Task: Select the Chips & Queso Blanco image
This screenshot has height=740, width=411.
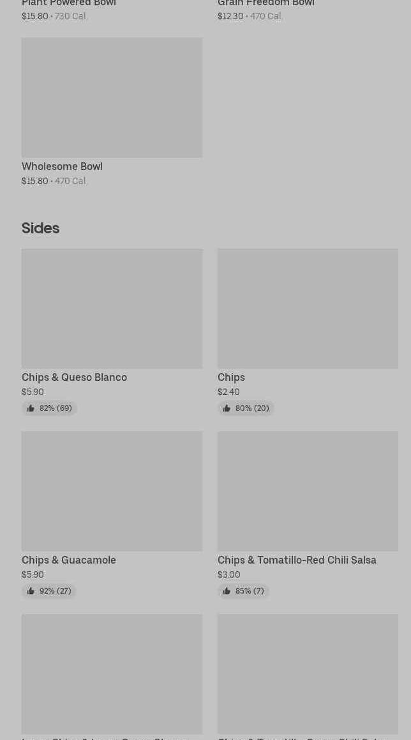Action: click(x=112, y=308)
